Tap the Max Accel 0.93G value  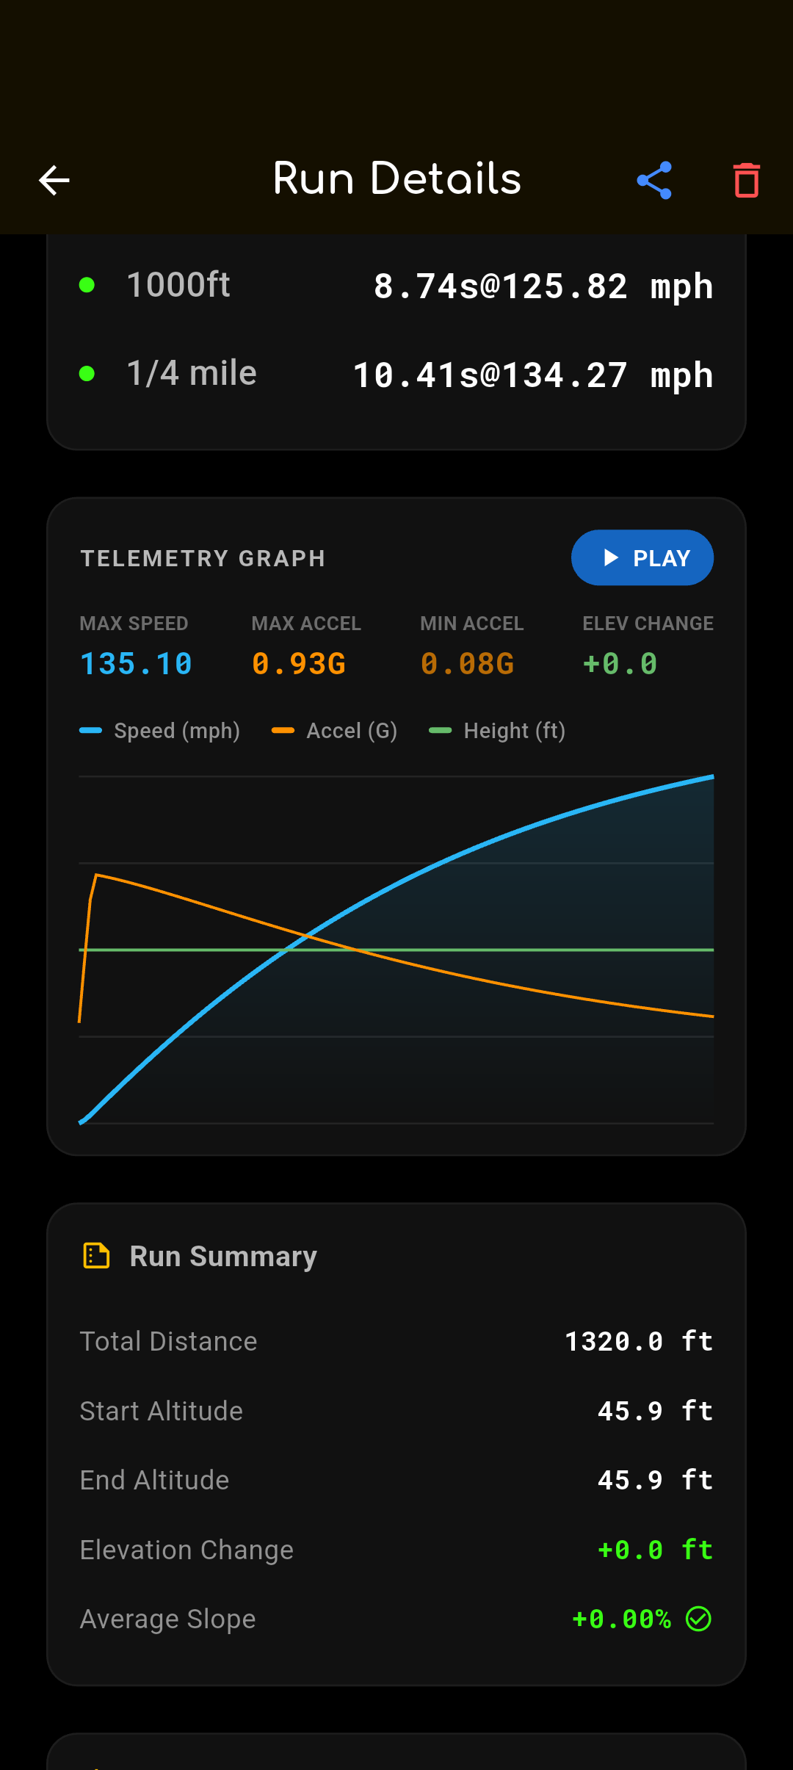click(299, 664)
